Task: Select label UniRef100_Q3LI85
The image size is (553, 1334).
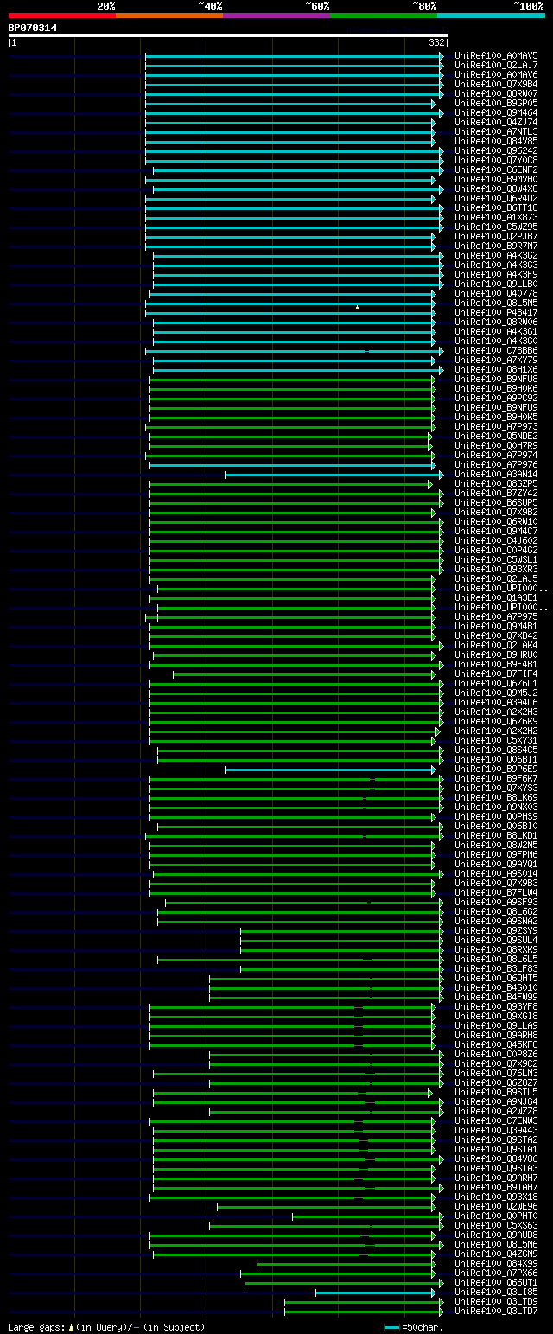Action: [496, 1292]
